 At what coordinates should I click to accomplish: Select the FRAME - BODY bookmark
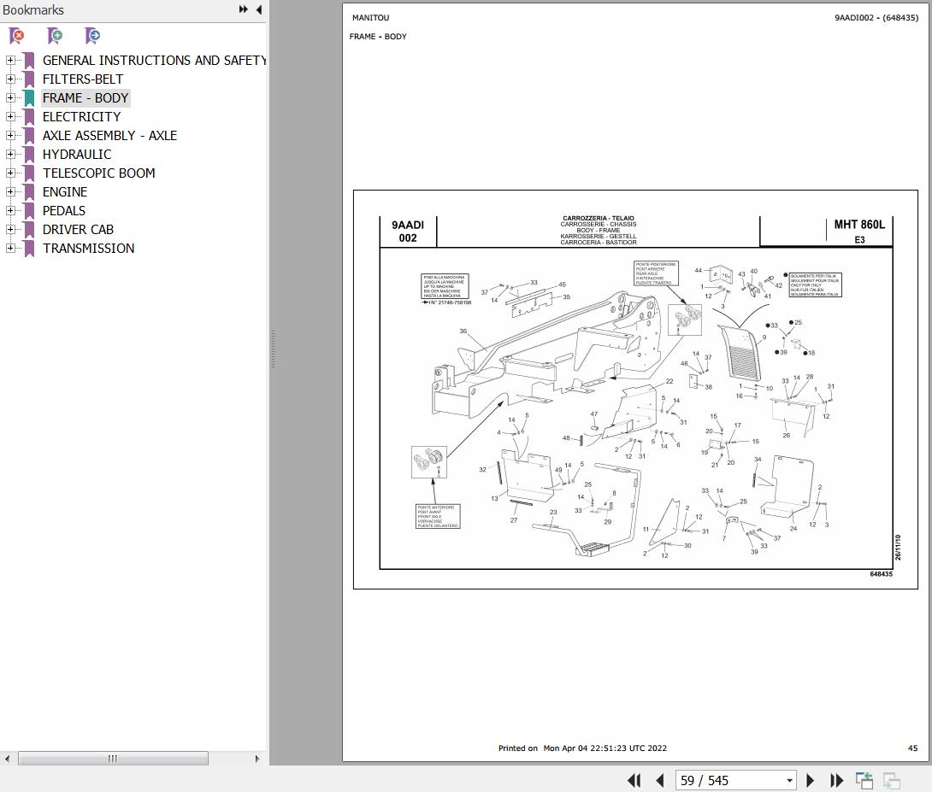pos(86,98)
